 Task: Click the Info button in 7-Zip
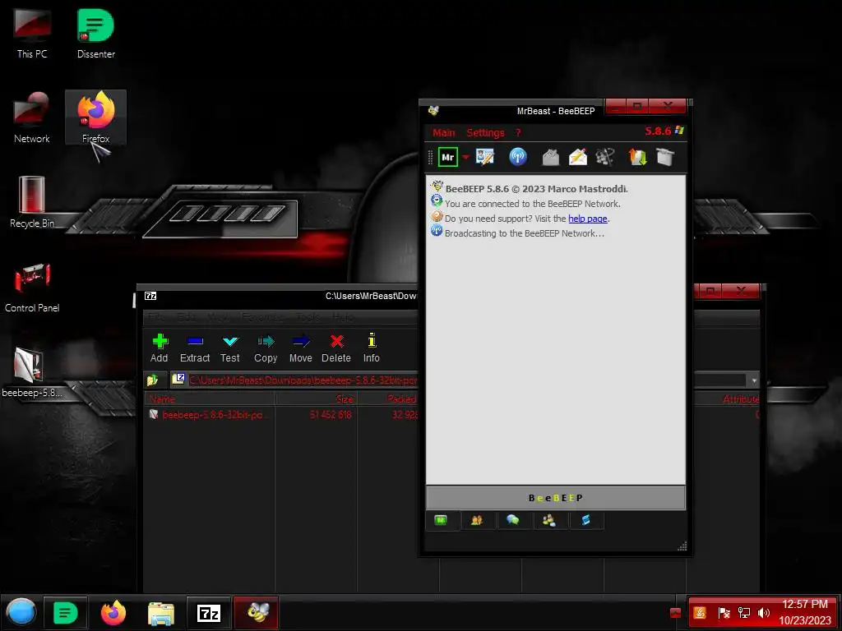point(371,348)
